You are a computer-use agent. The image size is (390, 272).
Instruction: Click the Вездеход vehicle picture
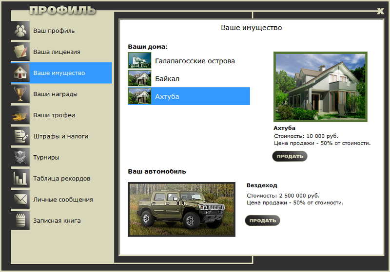click(181, 209)
